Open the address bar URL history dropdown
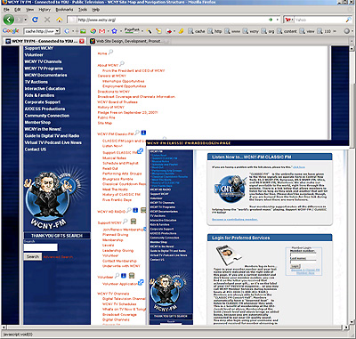Screen dimensions: 356x339 coord(278,20)
